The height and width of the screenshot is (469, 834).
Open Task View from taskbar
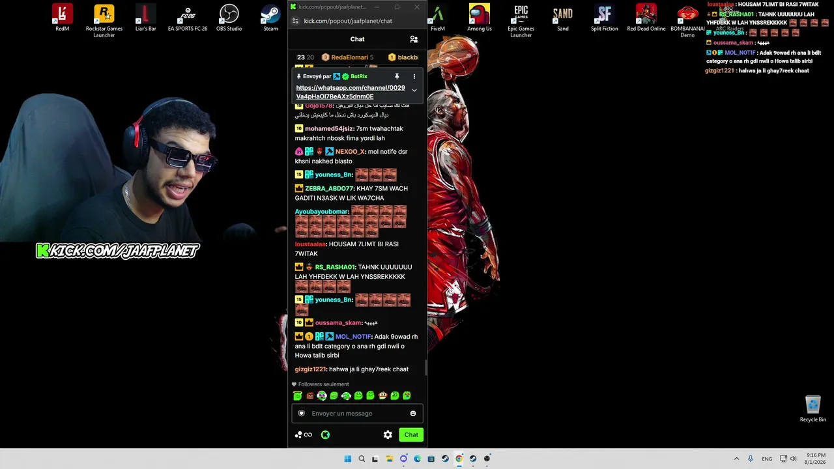tap(375, 459)
